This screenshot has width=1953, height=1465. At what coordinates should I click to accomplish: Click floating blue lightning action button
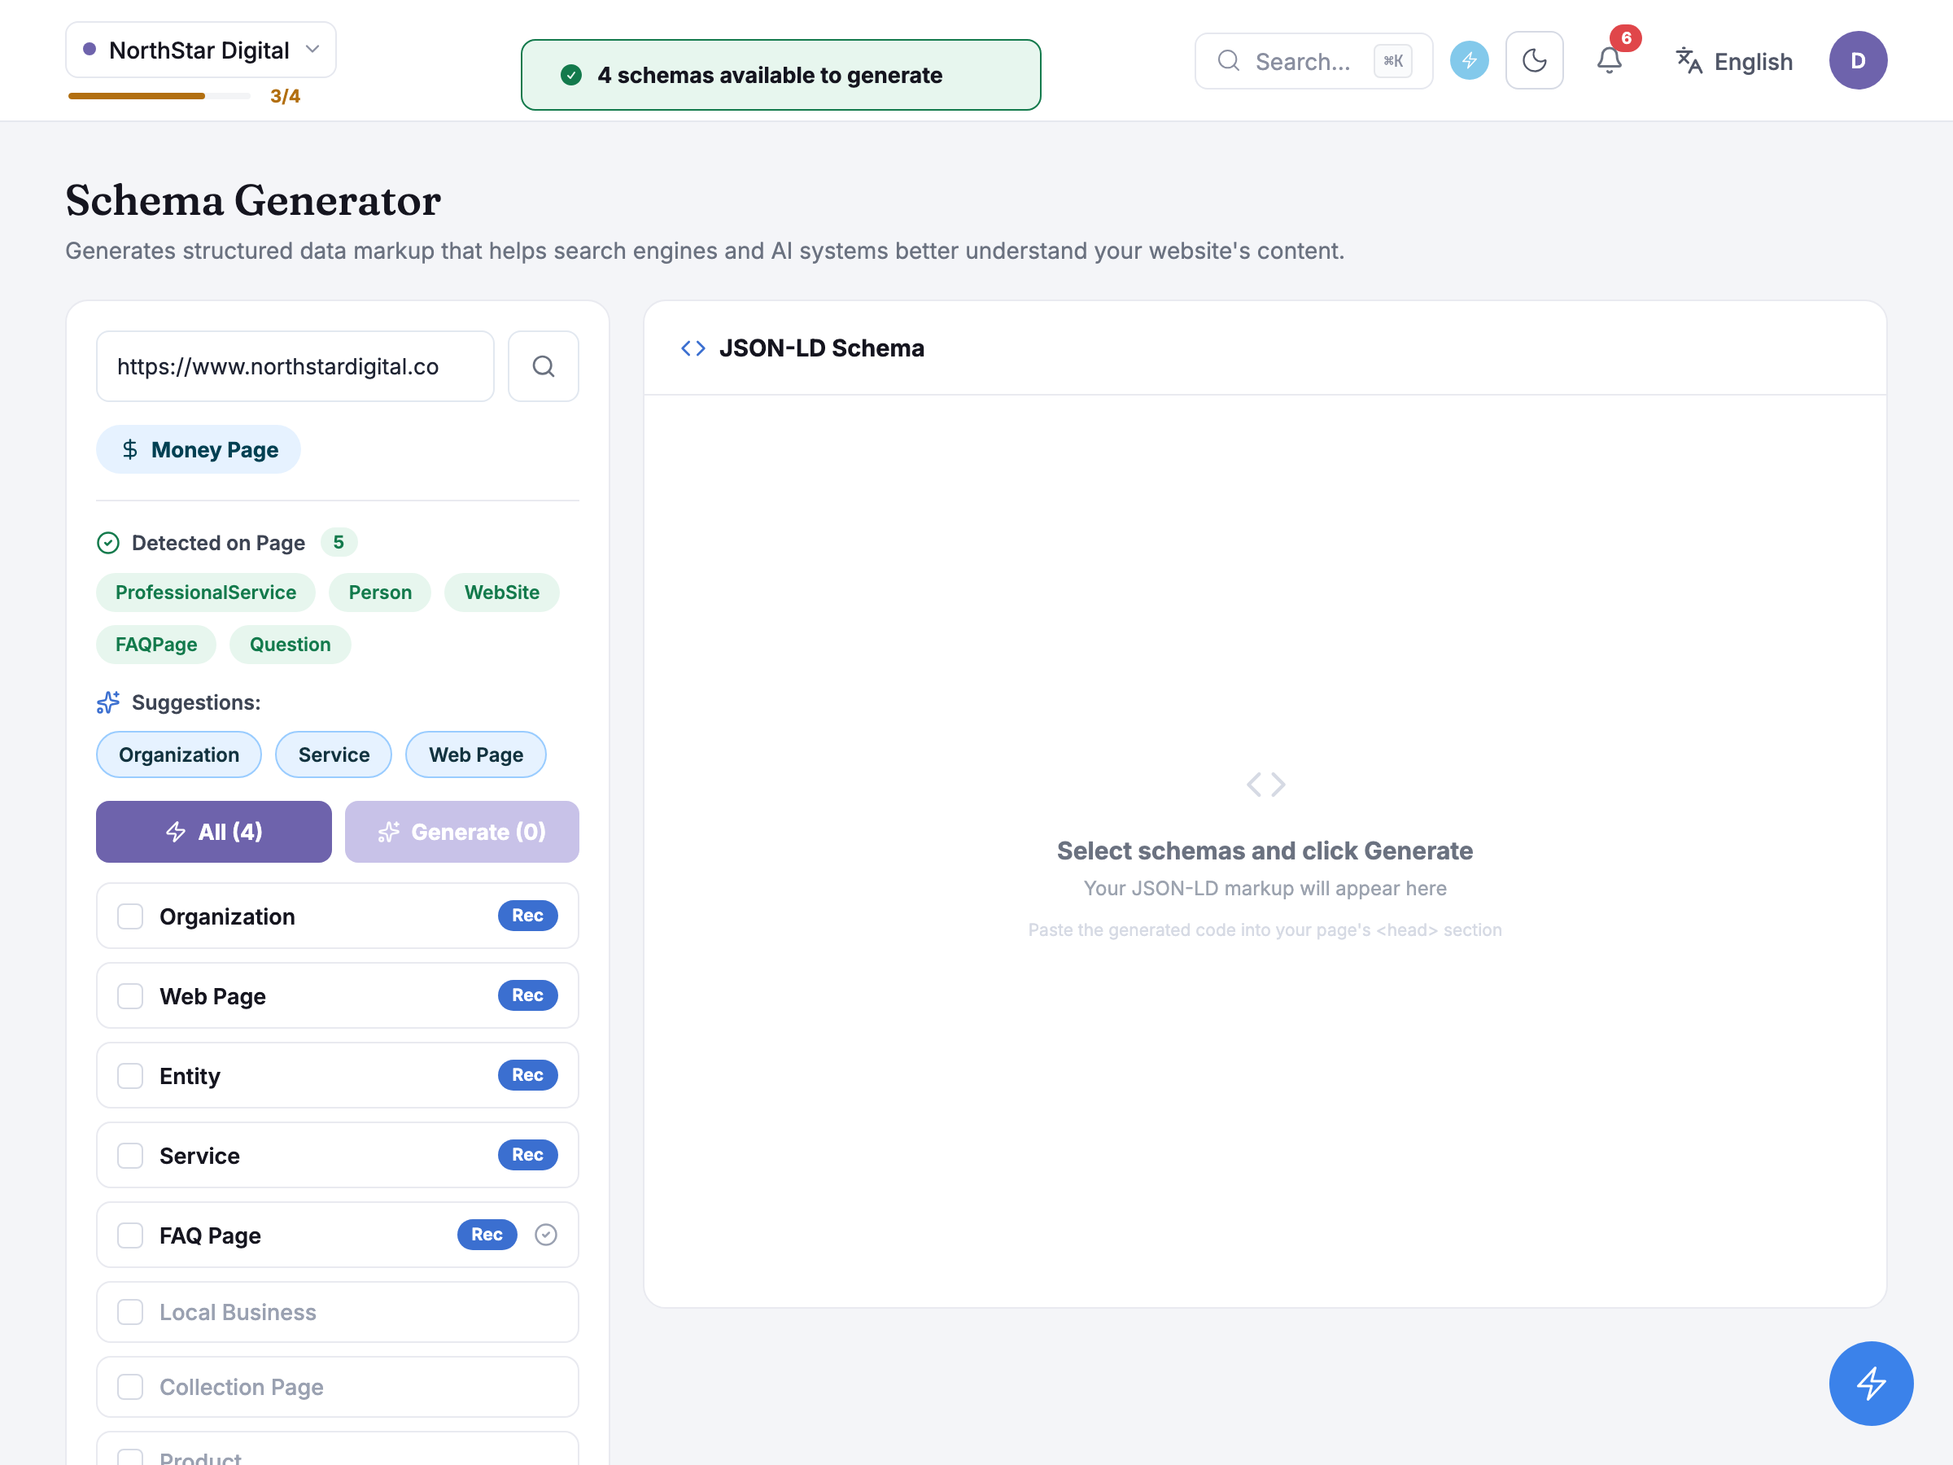1871,1383
